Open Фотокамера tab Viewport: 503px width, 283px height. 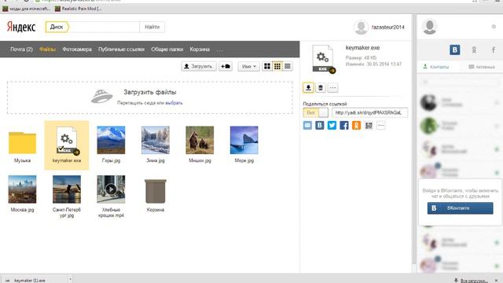[77, 50]
